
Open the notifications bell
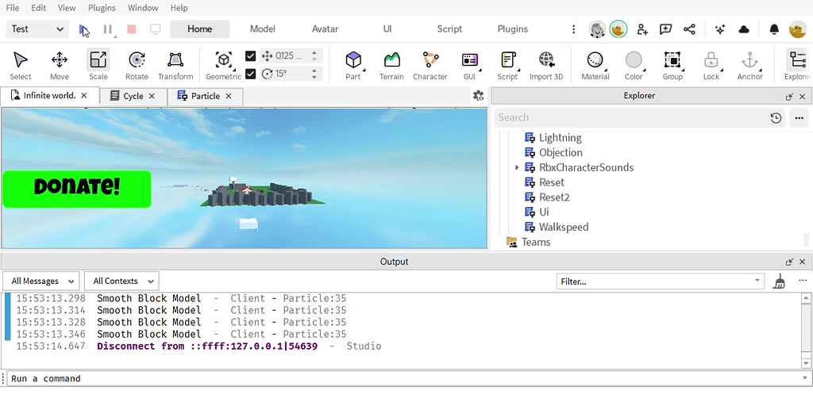coord(774,29)
